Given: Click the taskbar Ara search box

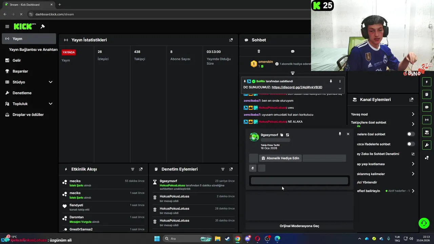Looking at the screenshot, I should coord(188,239).
